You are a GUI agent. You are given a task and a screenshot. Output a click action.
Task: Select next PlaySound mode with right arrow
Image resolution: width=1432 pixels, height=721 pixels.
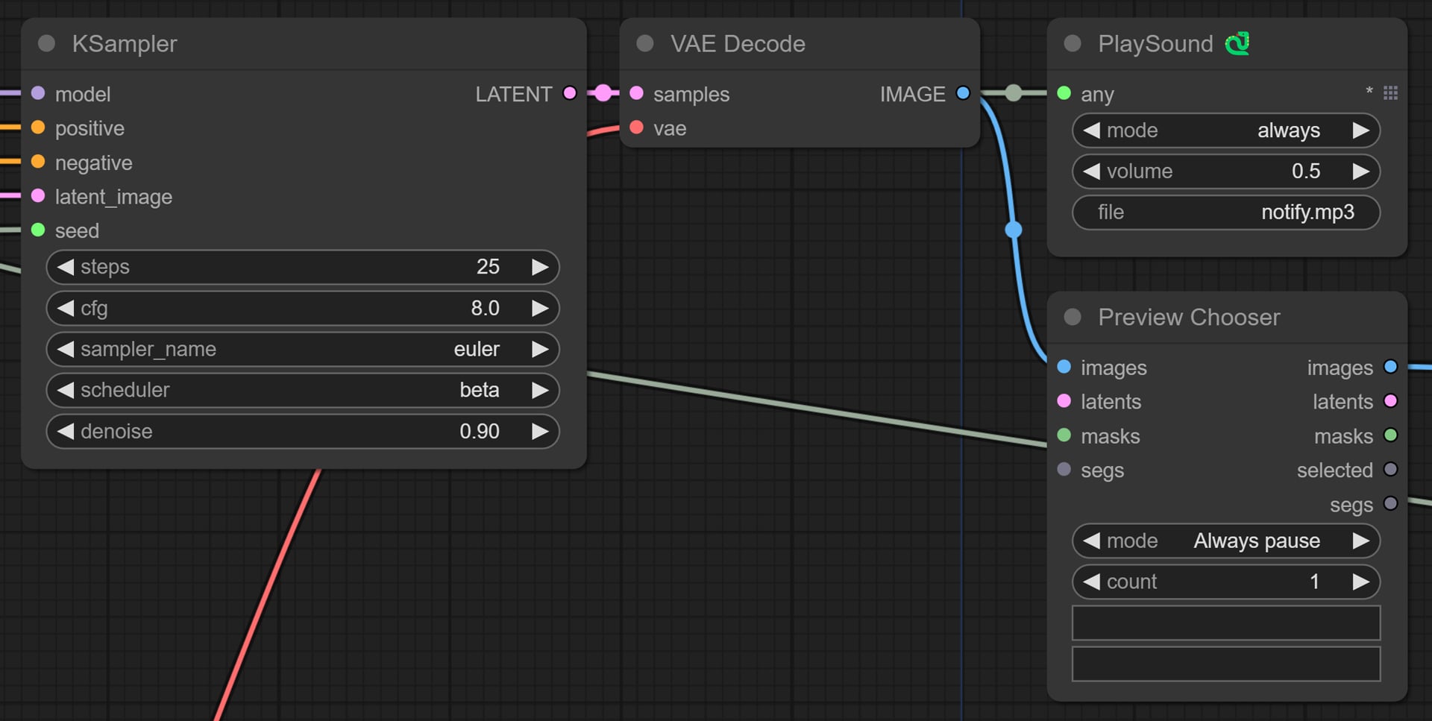click(x=1361, y=130)
